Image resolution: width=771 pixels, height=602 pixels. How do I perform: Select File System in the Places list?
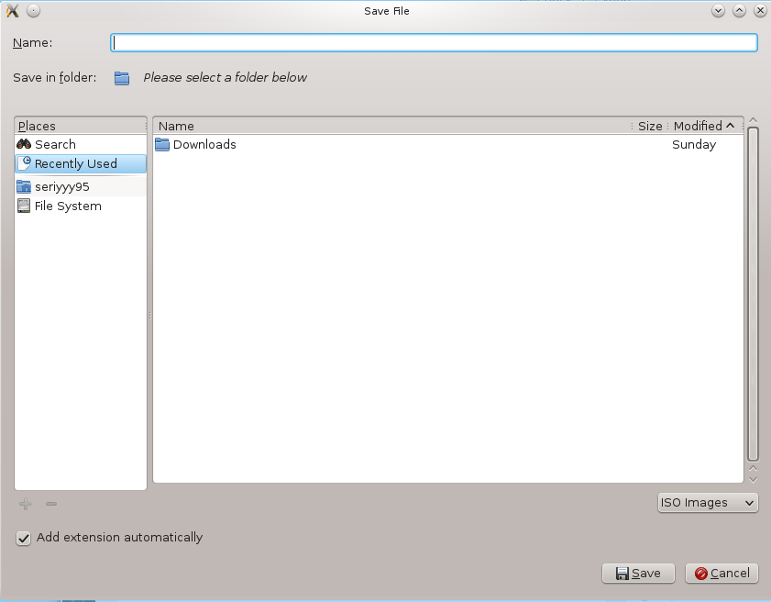pos(81,206)
